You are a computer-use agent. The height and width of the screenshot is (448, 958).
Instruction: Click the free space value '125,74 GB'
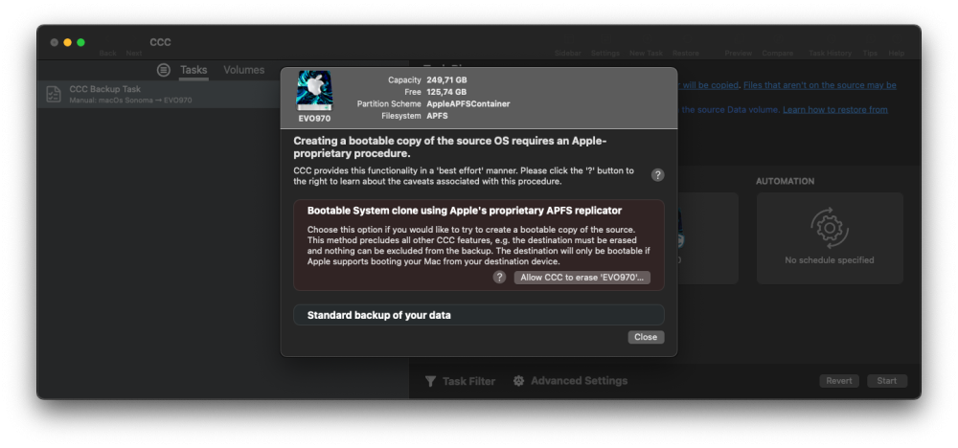pos(446,92)
